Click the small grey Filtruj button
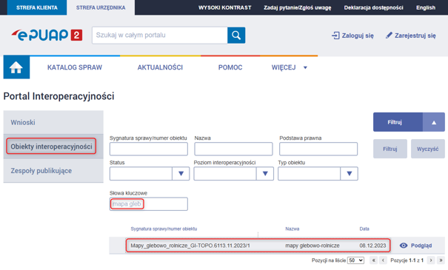This screenshot has height=270, width=448. 390,149
